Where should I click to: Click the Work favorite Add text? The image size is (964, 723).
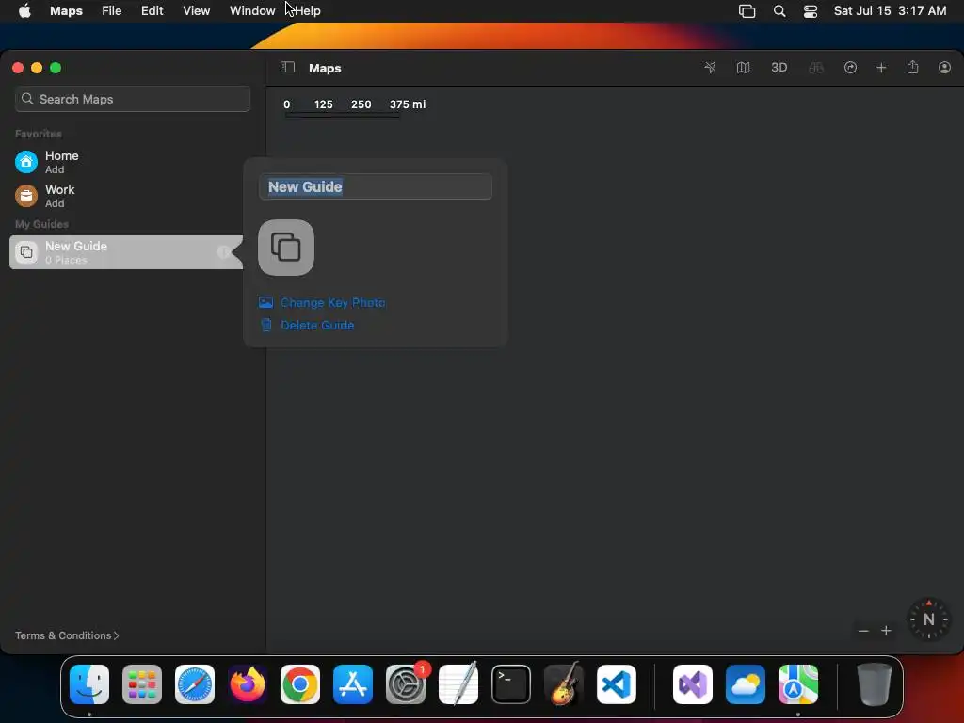[x=55, y=203]
